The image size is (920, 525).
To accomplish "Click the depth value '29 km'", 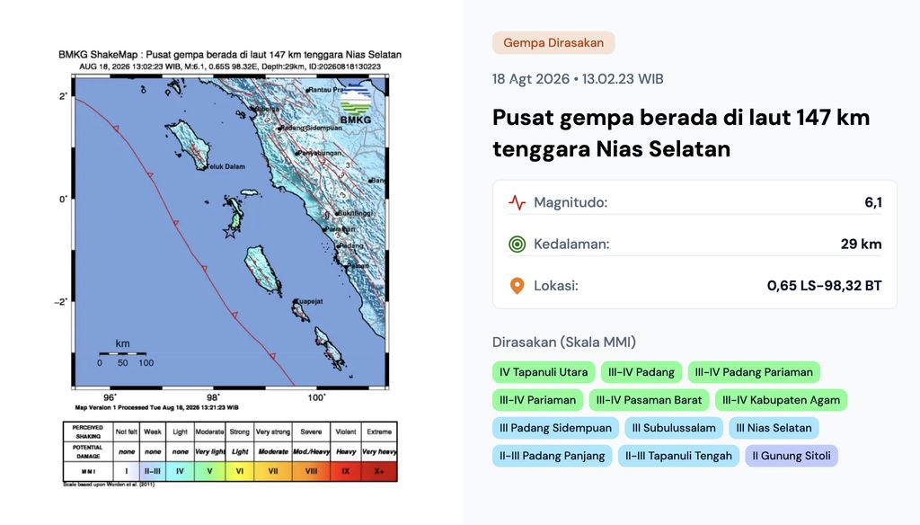I will (x=861, y=245).
